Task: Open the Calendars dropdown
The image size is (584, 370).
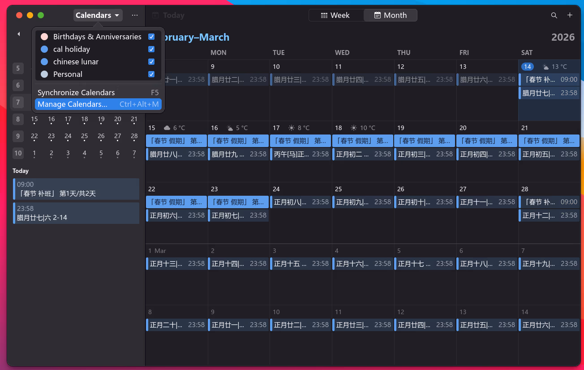Action: click(x=98, y=15)
